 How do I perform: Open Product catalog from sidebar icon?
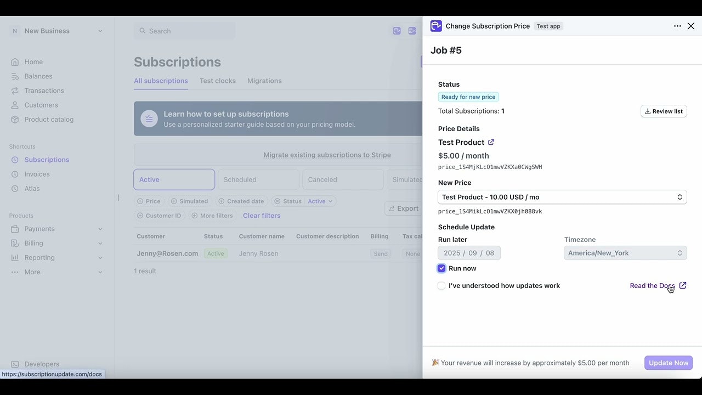[15, 119]
